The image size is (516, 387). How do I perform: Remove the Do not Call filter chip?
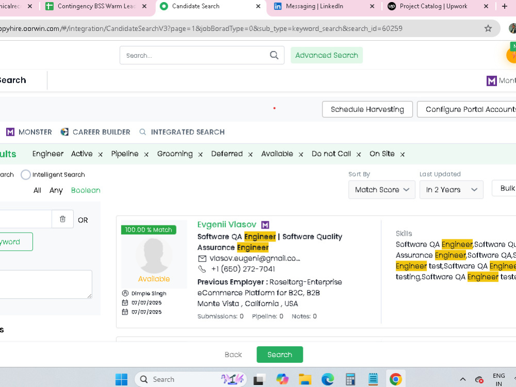point(359,154)
